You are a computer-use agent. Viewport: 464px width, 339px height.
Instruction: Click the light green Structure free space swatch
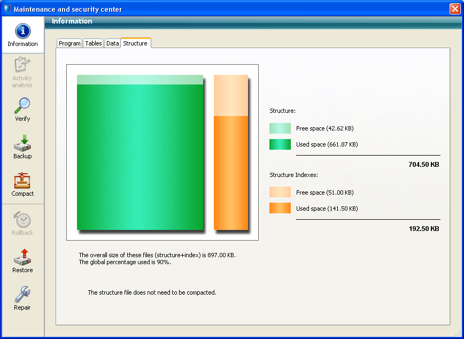[280, 128]
